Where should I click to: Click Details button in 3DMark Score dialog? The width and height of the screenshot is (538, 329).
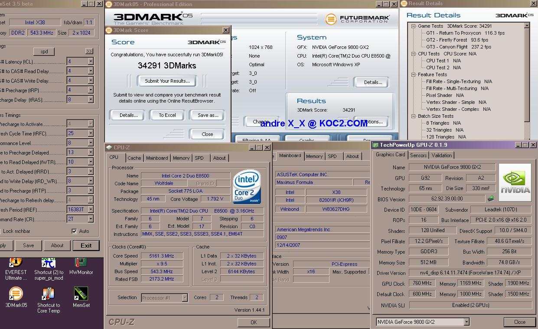[128, 115]
